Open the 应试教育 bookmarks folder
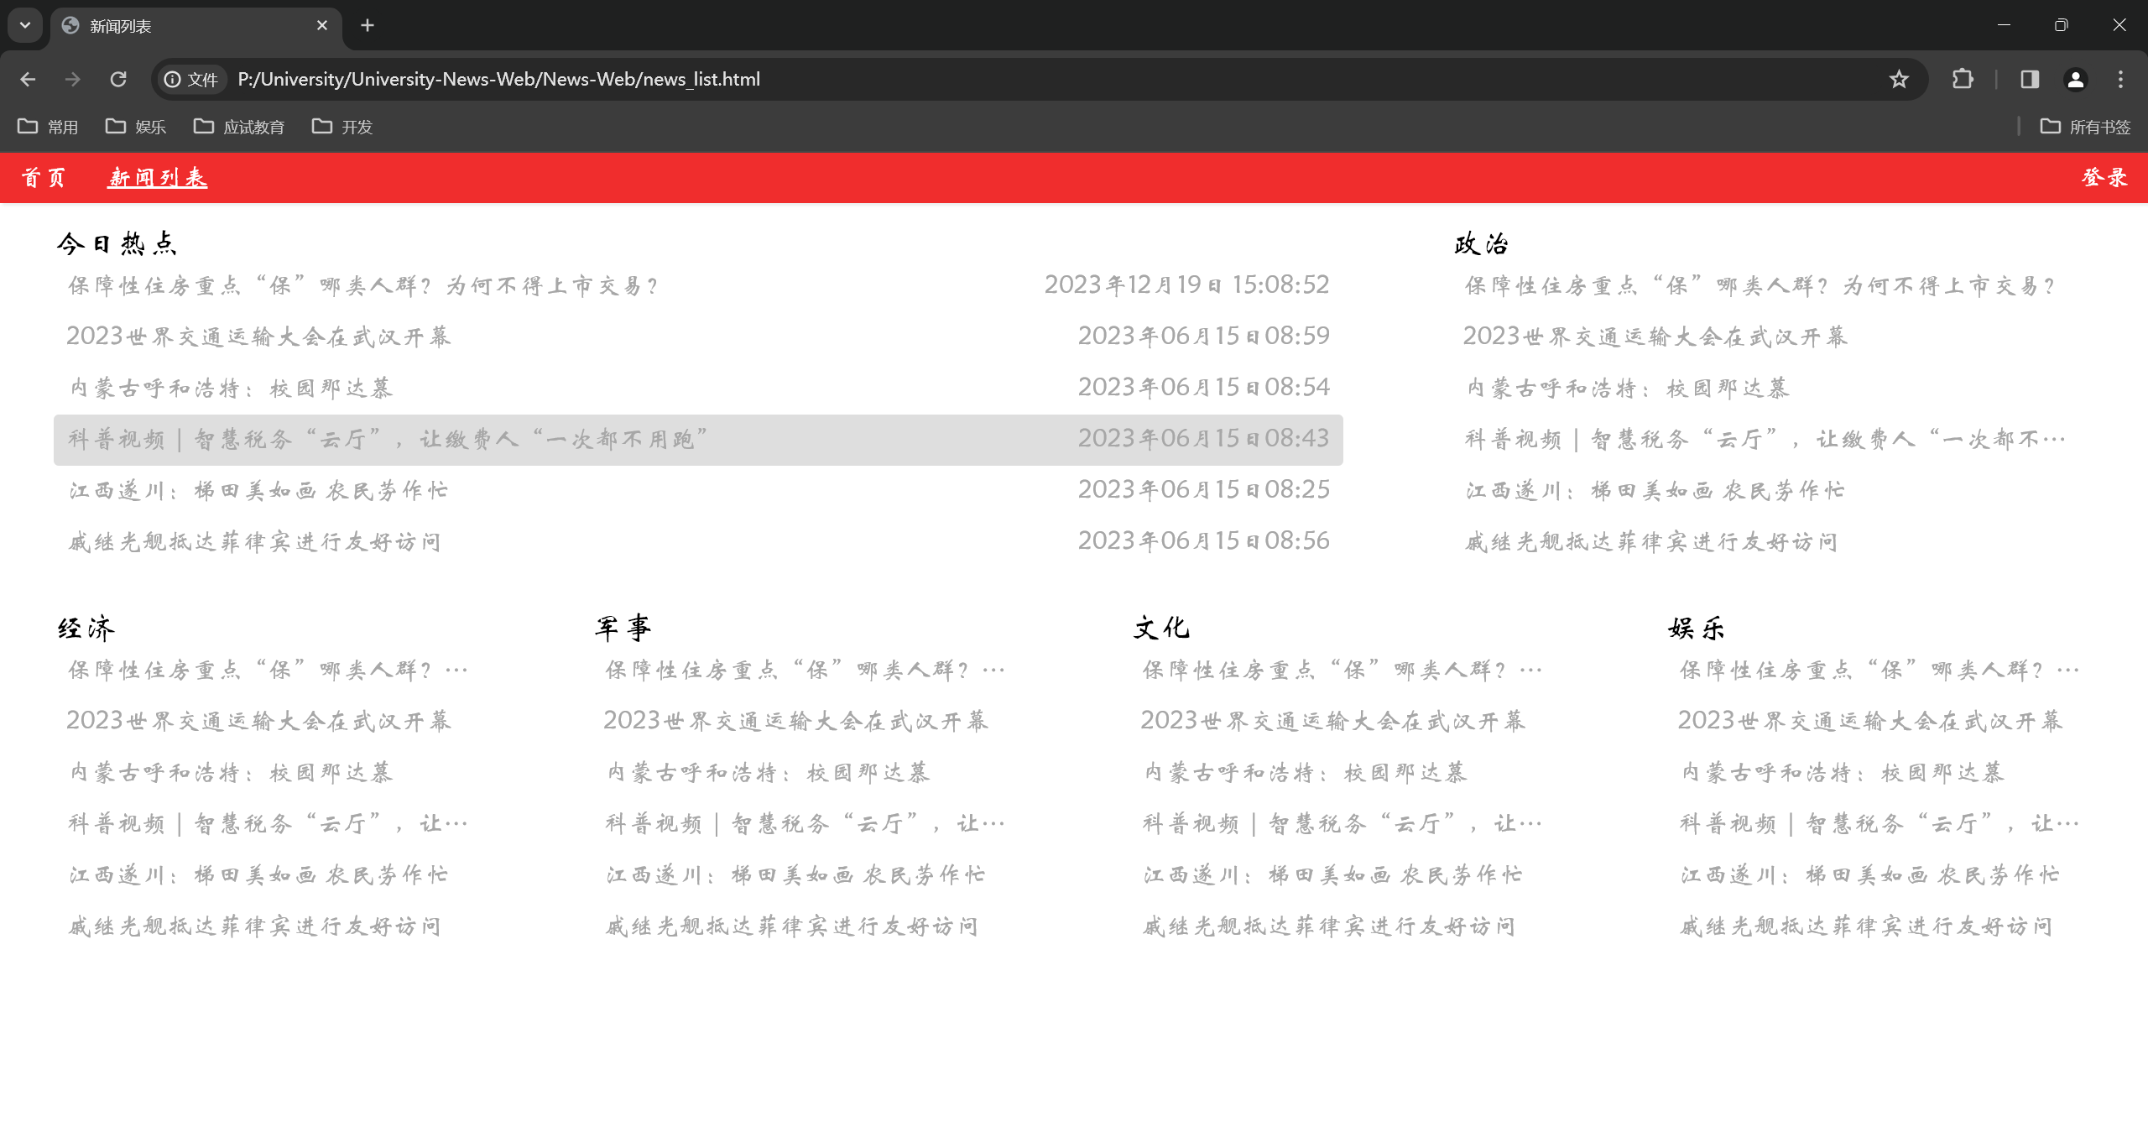 pyautogui.click(x=239, y=127)
